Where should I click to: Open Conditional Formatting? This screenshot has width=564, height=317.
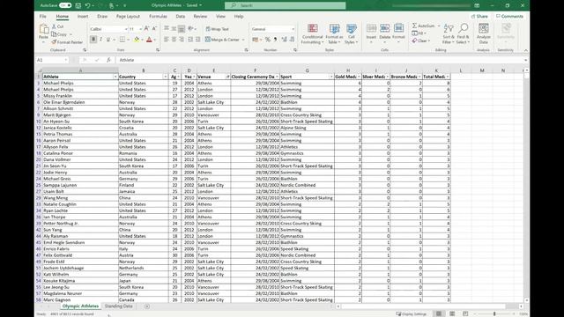coord(312,34)
